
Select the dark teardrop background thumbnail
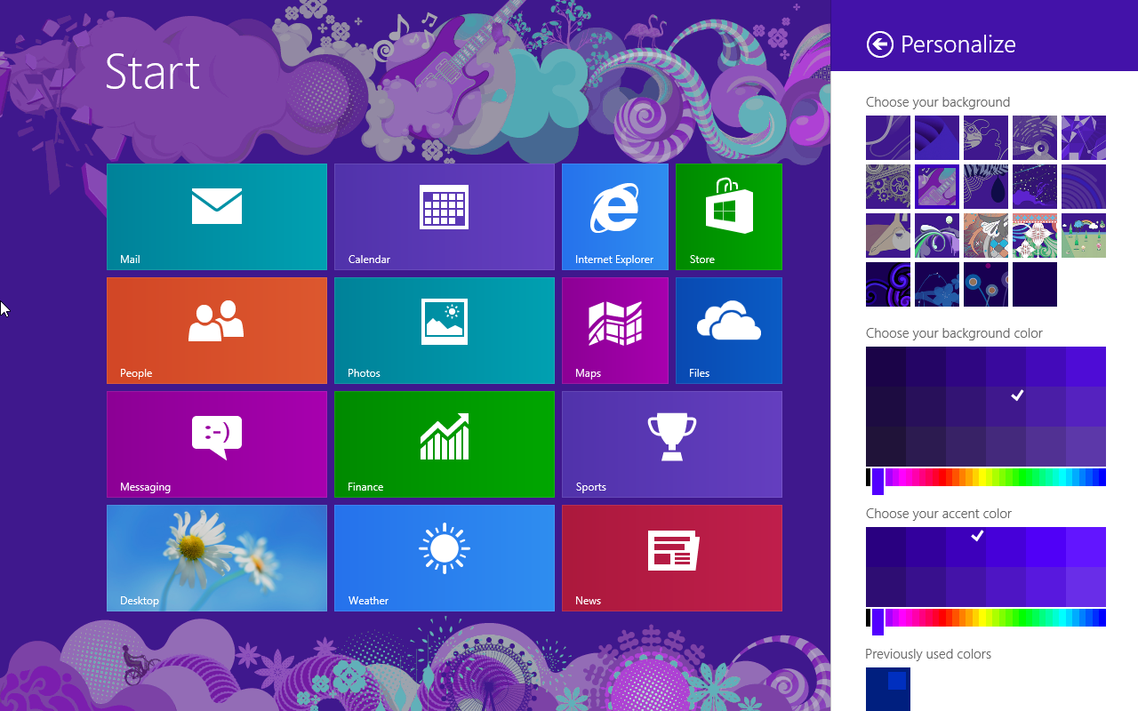[x=986, y=187]
